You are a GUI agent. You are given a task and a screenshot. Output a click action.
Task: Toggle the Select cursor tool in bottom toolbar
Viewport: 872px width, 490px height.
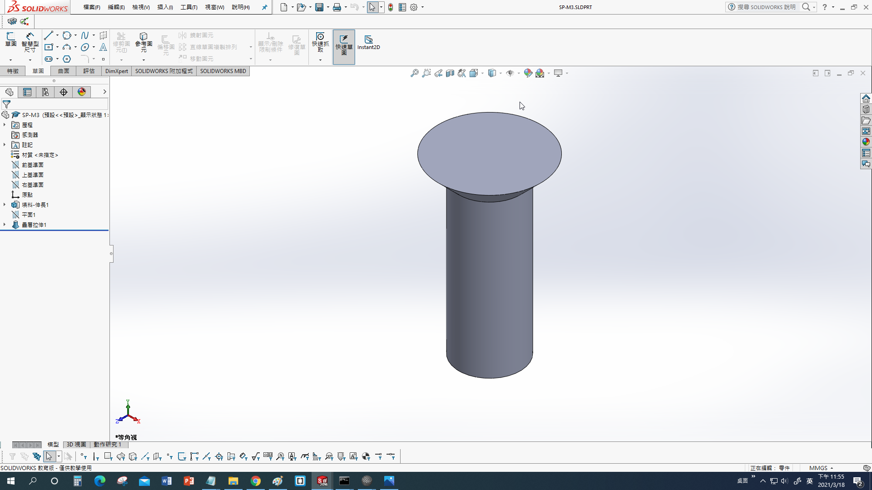click(x=49, y=456)
